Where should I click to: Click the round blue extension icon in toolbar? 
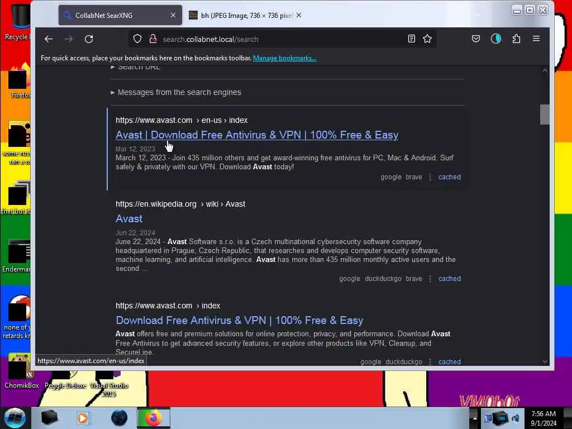pos(496,39)
